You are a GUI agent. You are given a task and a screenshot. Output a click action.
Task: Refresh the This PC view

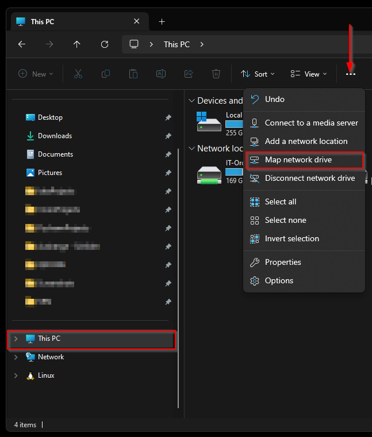pyautogui.click(x=105, y=44)
